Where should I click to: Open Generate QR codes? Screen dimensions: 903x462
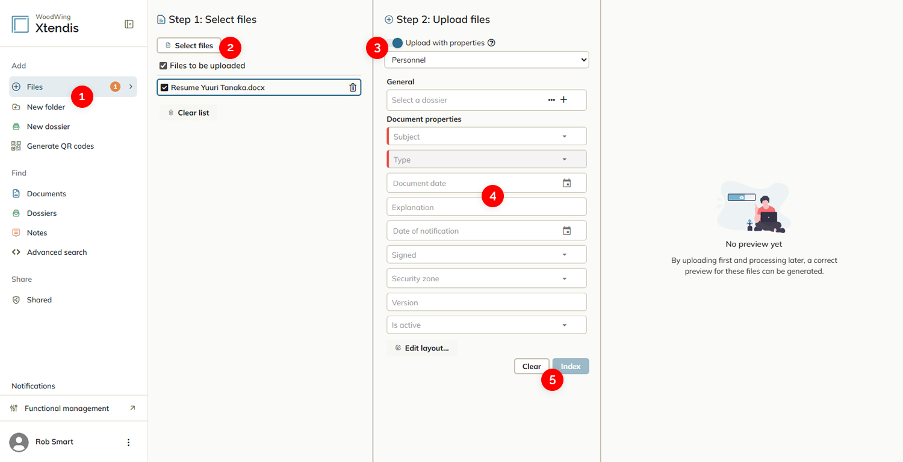[60, 146]
